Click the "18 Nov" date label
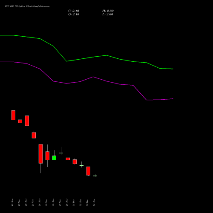 point(12,202)
